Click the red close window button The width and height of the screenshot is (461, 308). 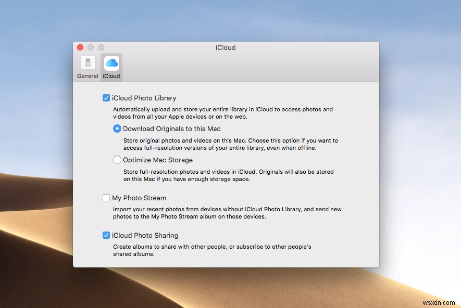[79, 47]
